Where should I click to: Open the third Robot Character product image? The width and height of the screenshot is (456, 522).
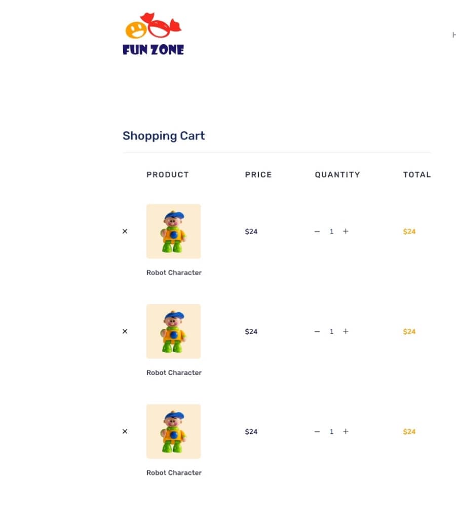coord(173,431)
